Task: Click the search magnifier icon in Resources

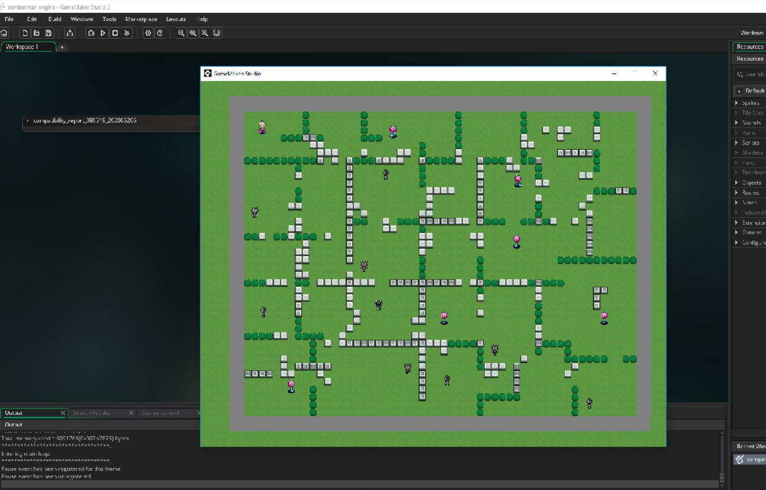Action: click(x=739, y=75)
